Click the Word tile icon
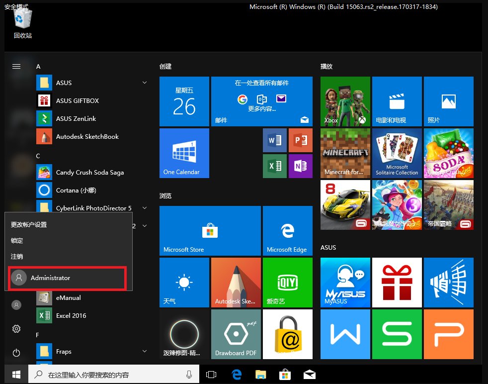 tap(274, 141)
